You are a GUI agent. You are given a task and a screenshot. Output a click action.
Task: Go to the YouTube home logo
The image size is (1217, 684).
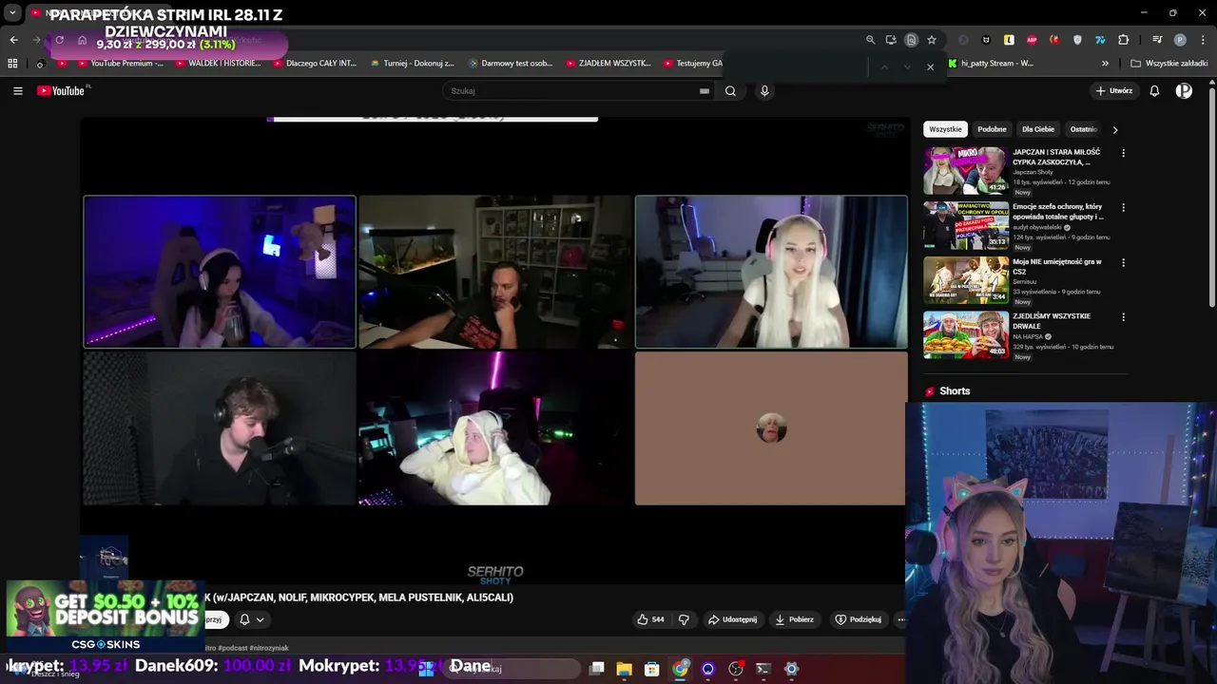click(63, 91)
